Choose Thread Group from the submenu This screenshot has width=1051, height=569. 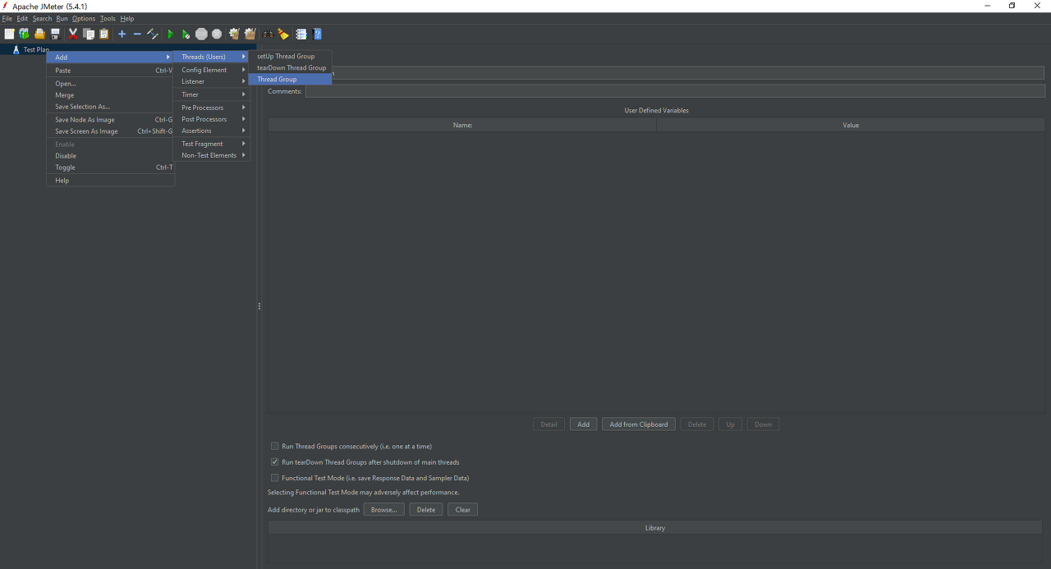[291, 80]
